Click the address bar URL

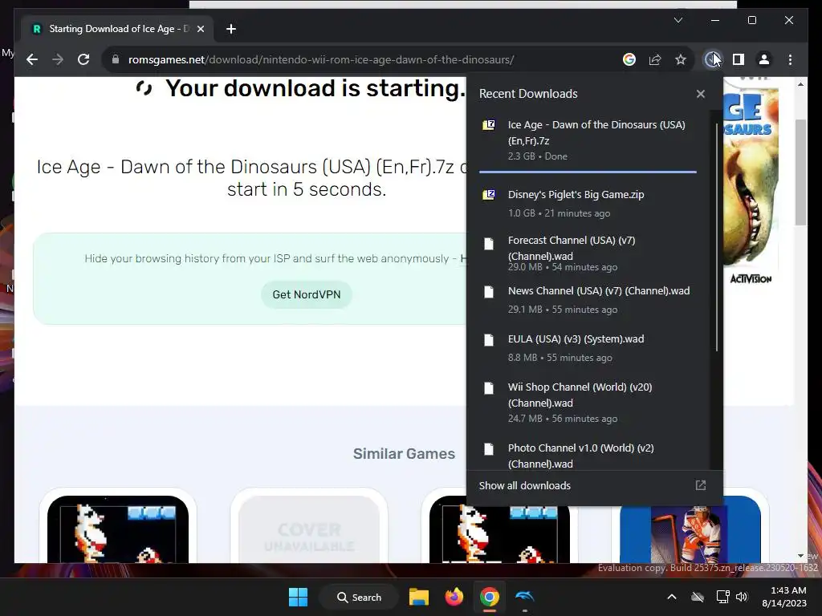(x=321, y=59)
